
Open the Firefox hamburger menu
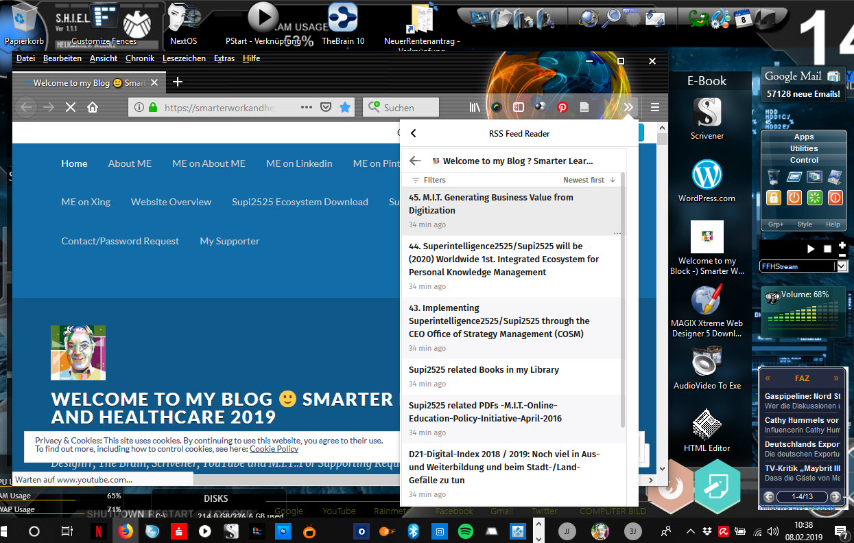click(x=654, y=107)
